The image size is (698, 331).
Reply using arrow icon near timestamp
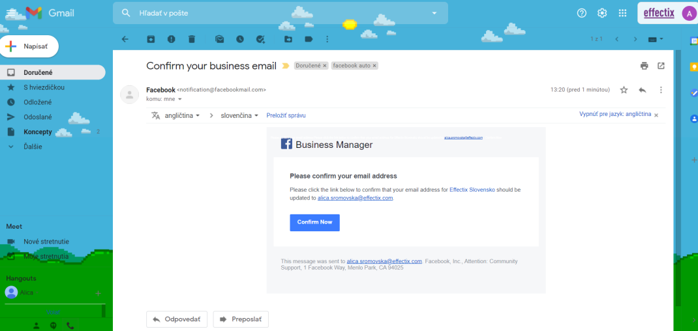[643, 90]
